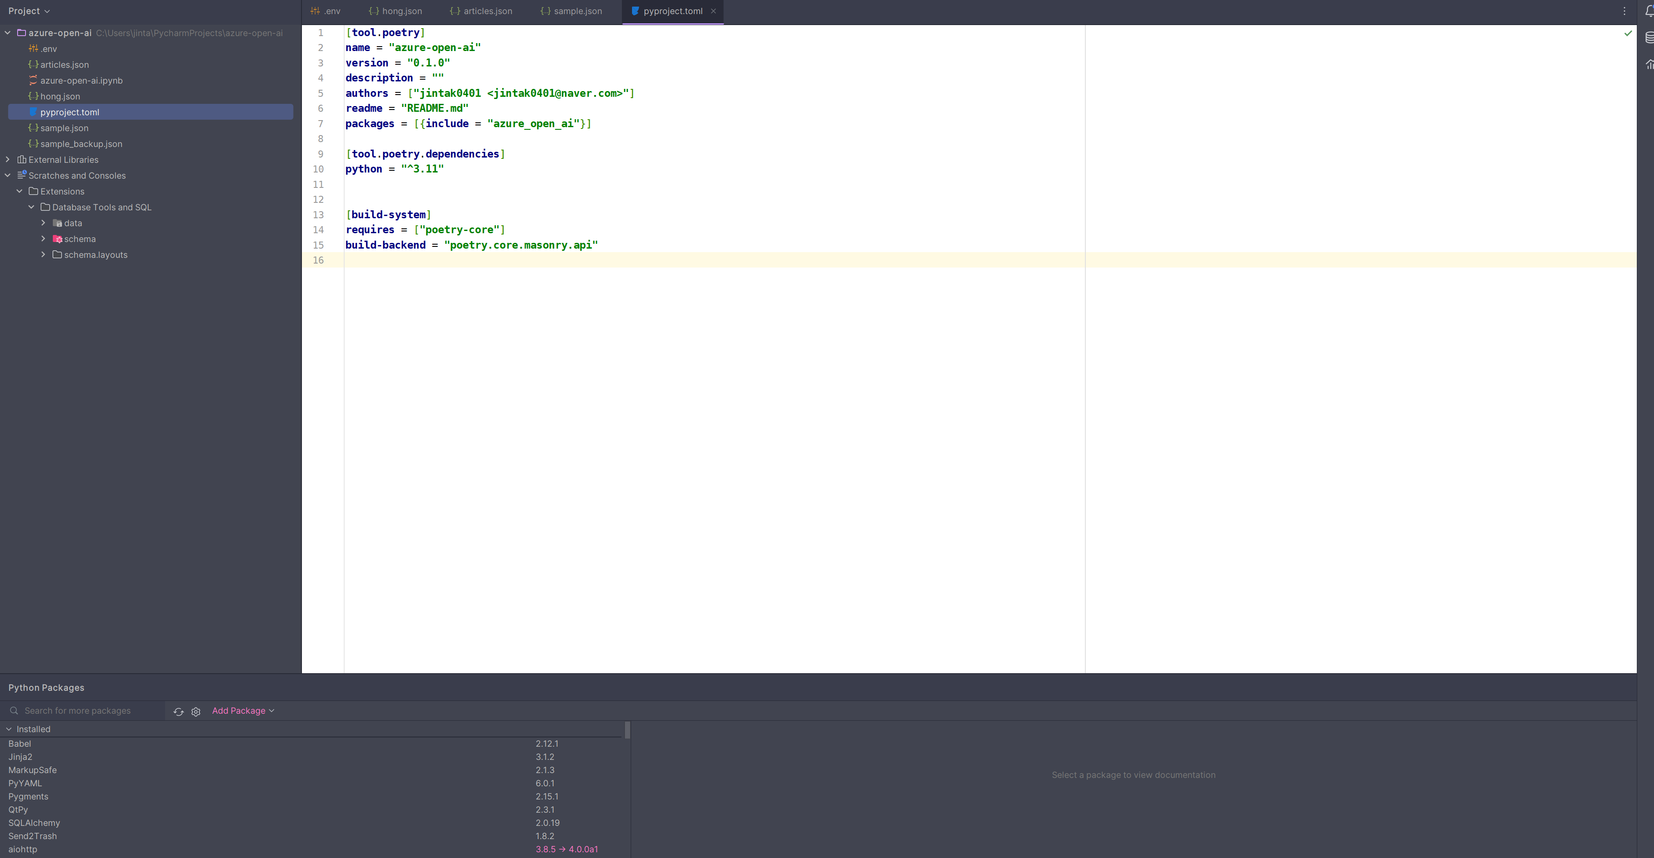This screenshot has width=1654, height=858.
Task: Refresh the Python packages list
Action: point(179,711)
